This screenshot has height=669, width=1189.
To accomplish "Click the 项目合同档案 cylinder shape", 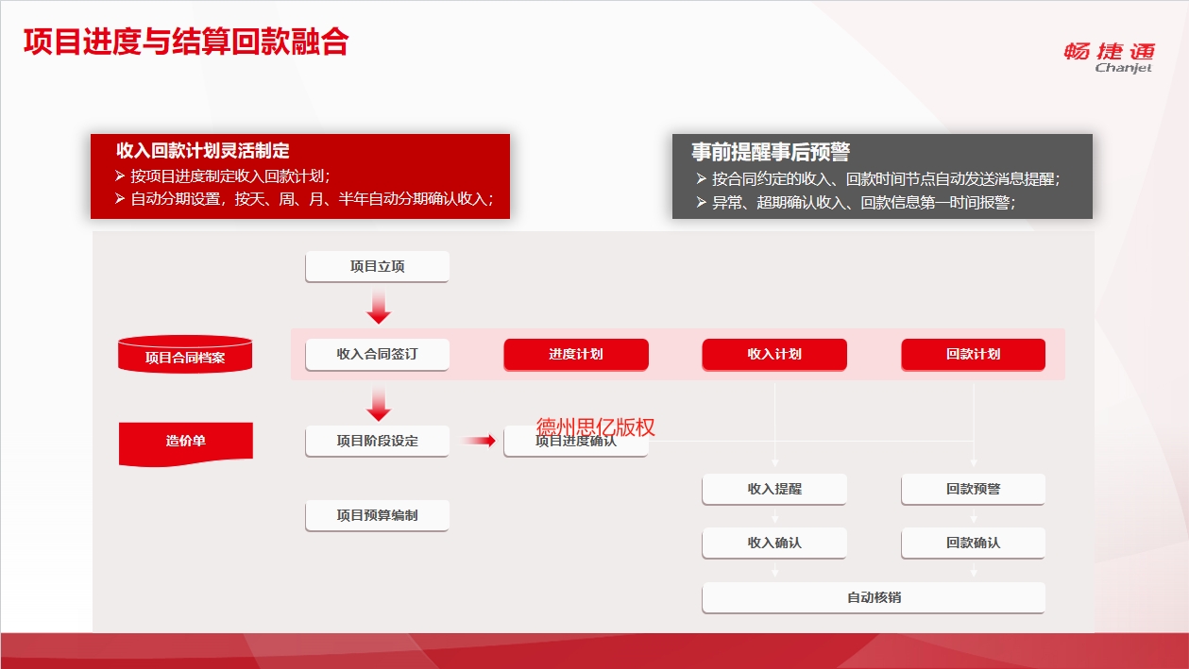I will (185, 355).
